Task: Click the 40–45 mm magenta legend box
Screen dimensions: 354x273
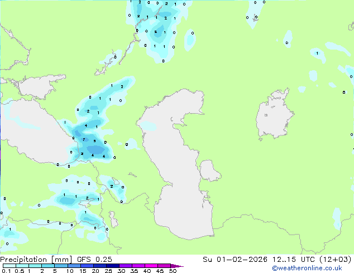Action: point(151,266)
